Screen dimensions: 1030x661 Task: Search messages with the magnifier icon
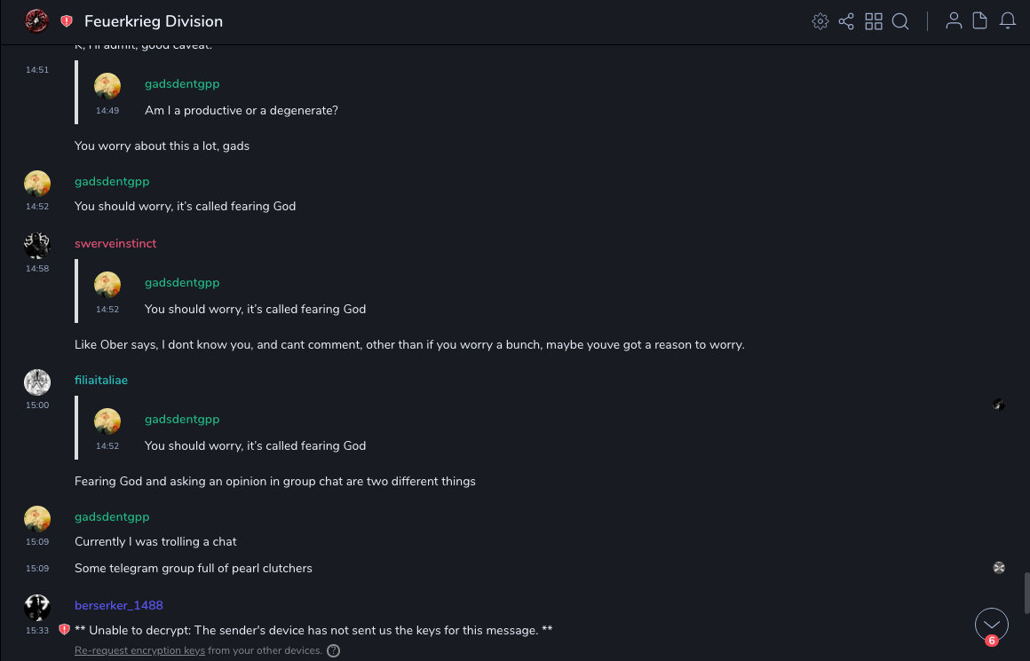900,21
